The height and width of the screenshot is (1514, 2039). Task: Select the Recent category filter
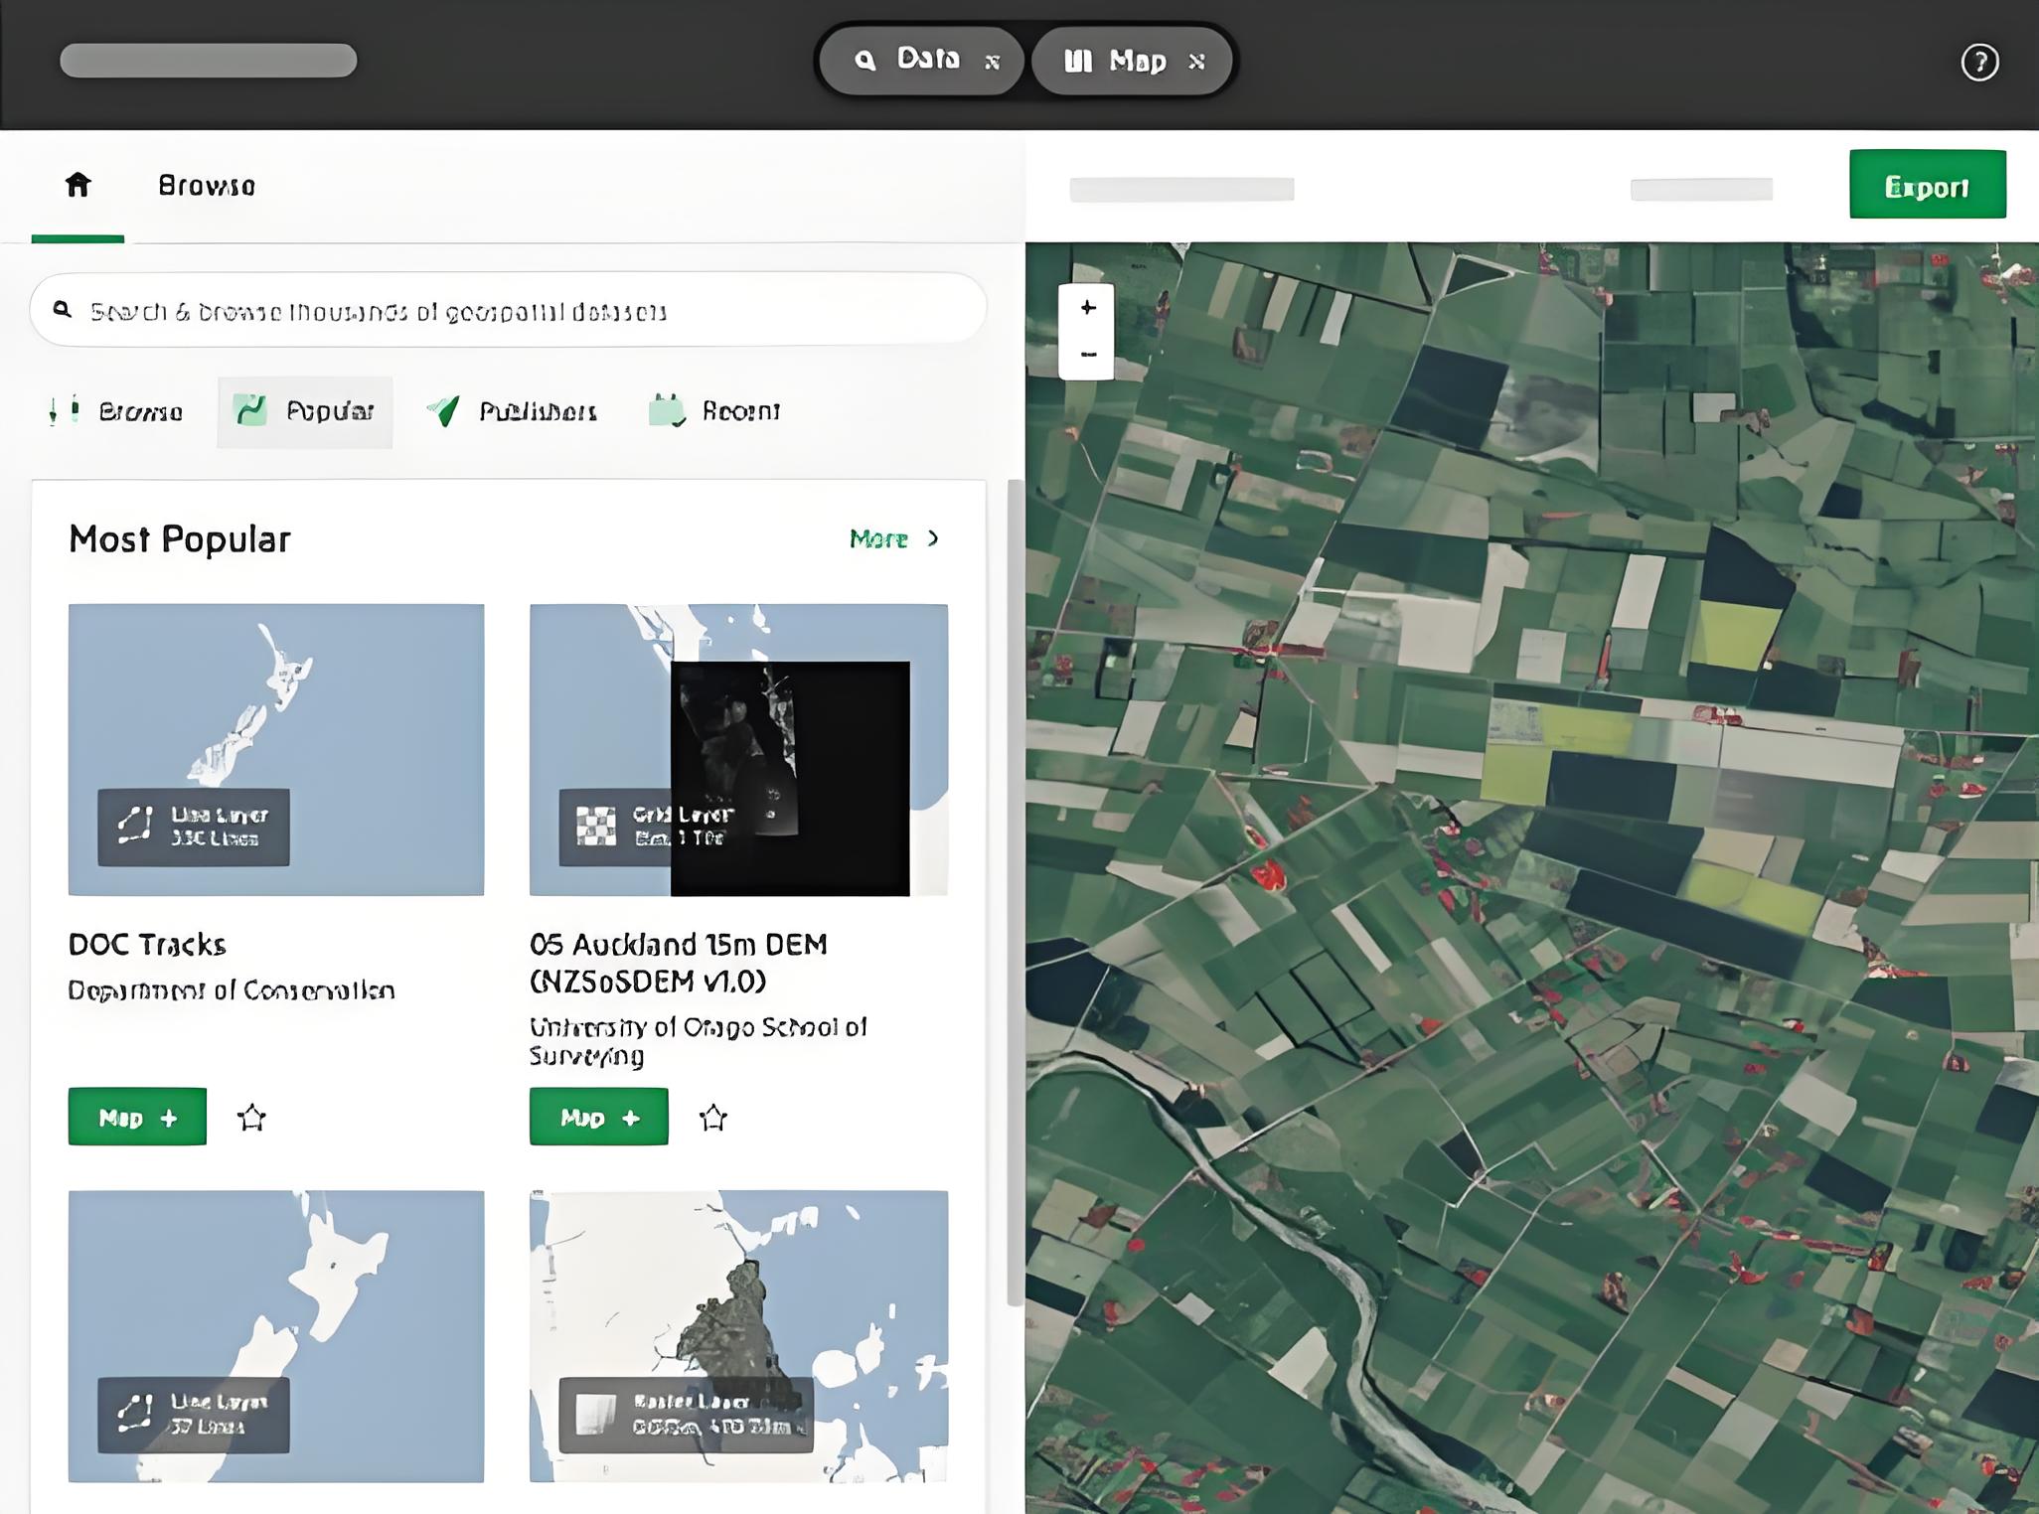(x=714, y=411)
